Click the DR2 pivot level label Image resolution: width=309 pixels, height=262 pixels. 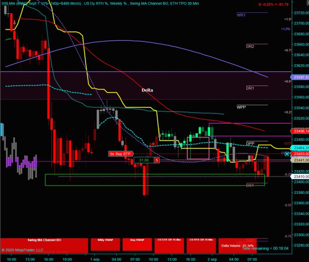[250, 46]
